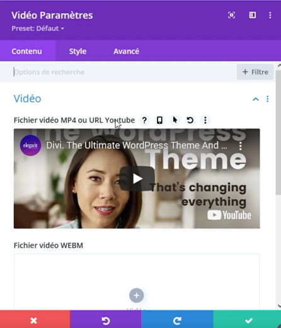The image size is (281, 328).
Task: Open the Avancé tab
Action: coord(126,51)
